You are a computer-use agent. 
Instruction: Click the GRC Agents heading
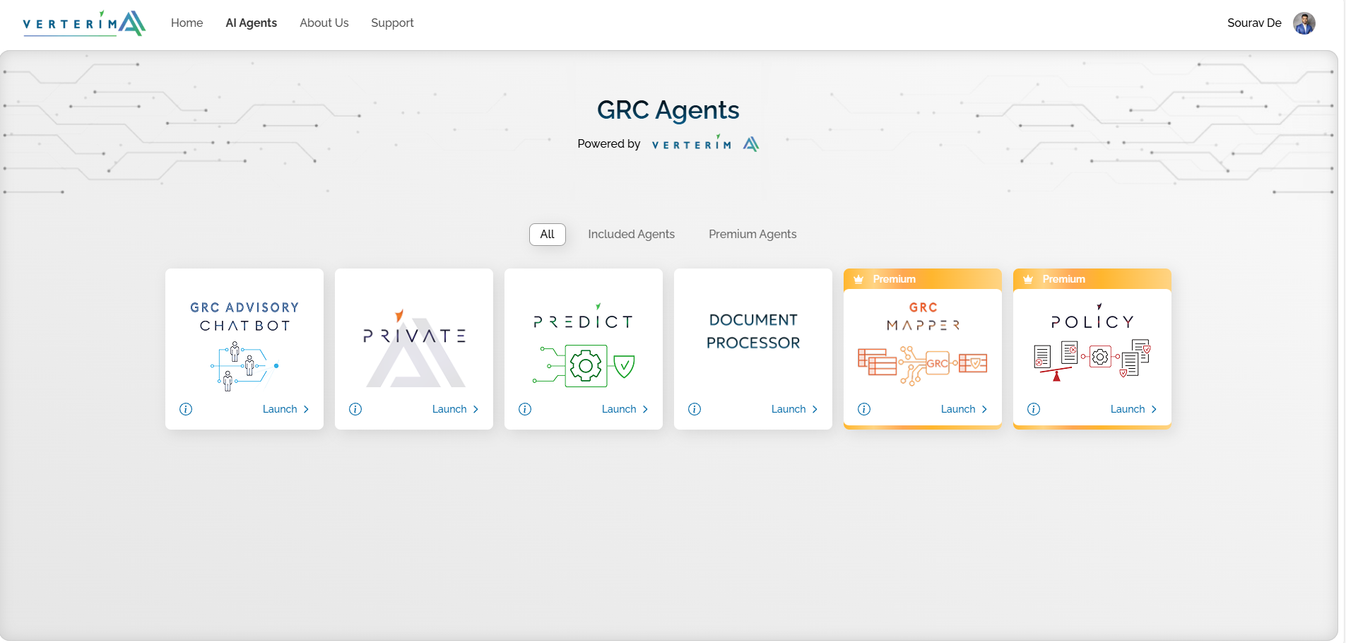[668, 110]
